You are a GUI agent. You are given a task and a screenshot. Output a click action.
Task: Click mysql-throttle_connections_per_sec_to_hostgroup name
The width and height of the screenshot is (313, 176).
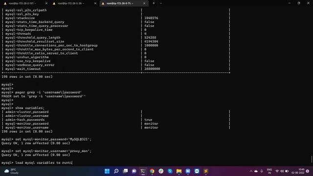[x=51, y=45]
